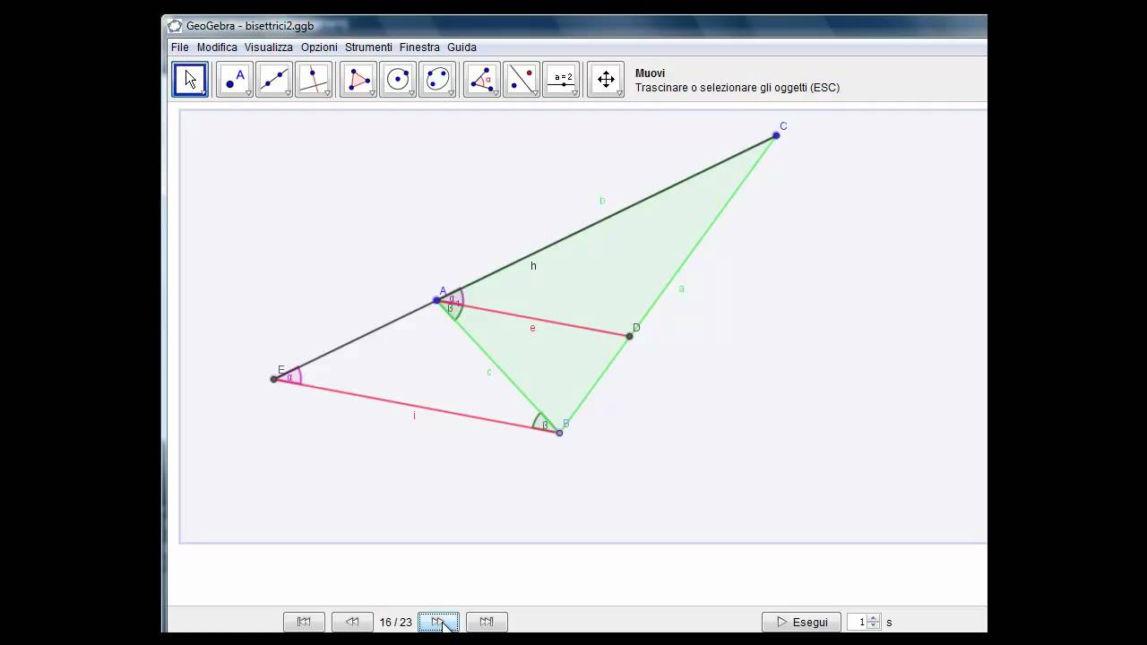Open the Strumenti menu
This screenshot has height=645, width=1147.
pyautogui.click(x=368, y=47)
